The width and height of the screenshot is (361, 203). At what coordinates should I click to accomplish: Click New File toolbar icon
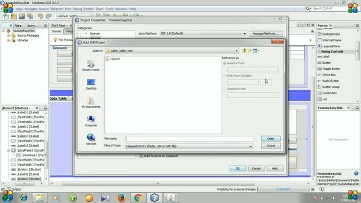click(6, 16)
